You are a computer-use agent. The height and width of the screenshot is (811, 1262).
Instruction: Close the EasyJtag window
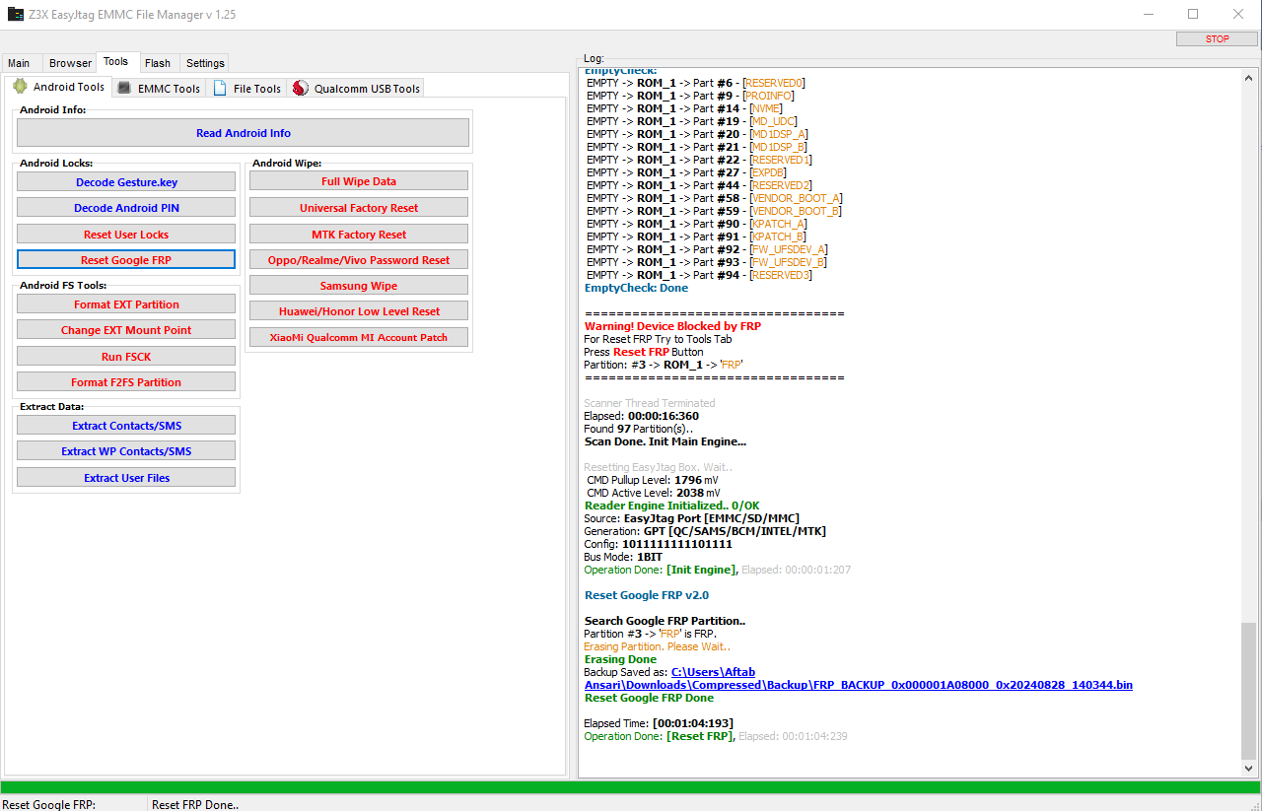[x=1238, y=15]
